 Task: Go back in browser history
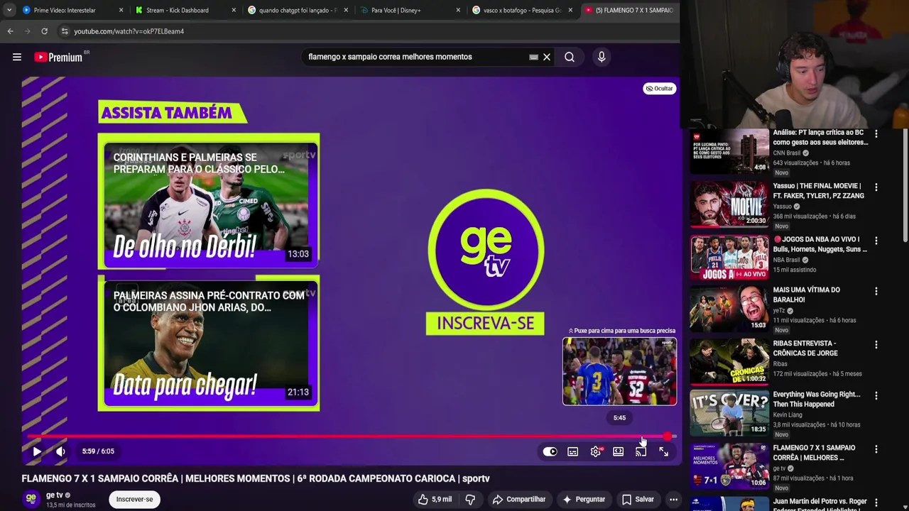click(10, 31)
